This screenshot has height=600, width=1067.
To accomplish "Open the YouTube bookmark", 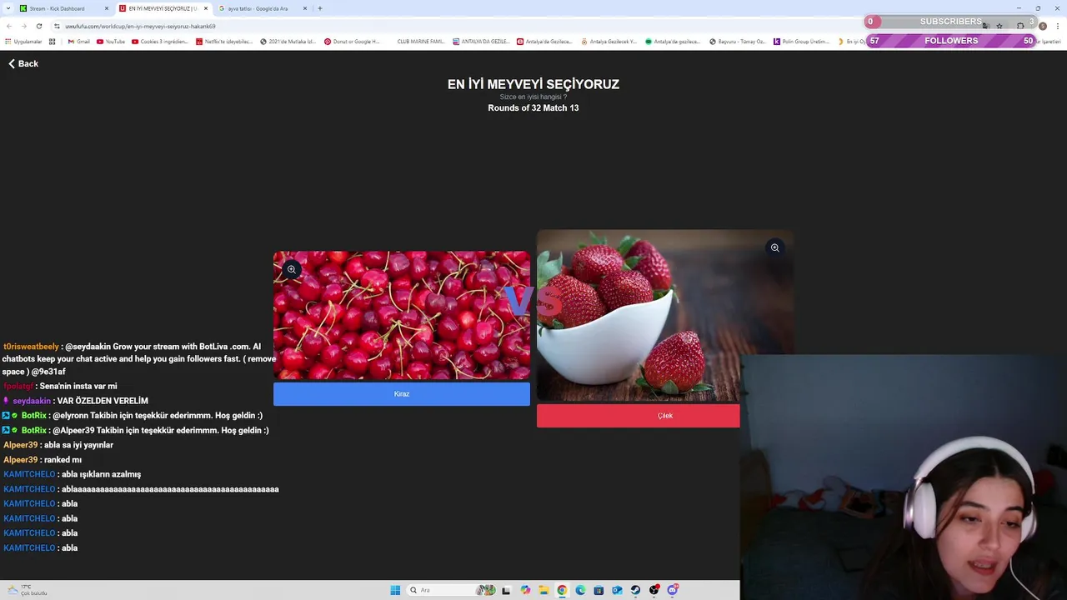I will (110, 41).
